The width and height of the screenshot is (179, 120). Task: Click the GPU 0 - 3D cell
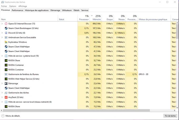click(x=143, y=74)
